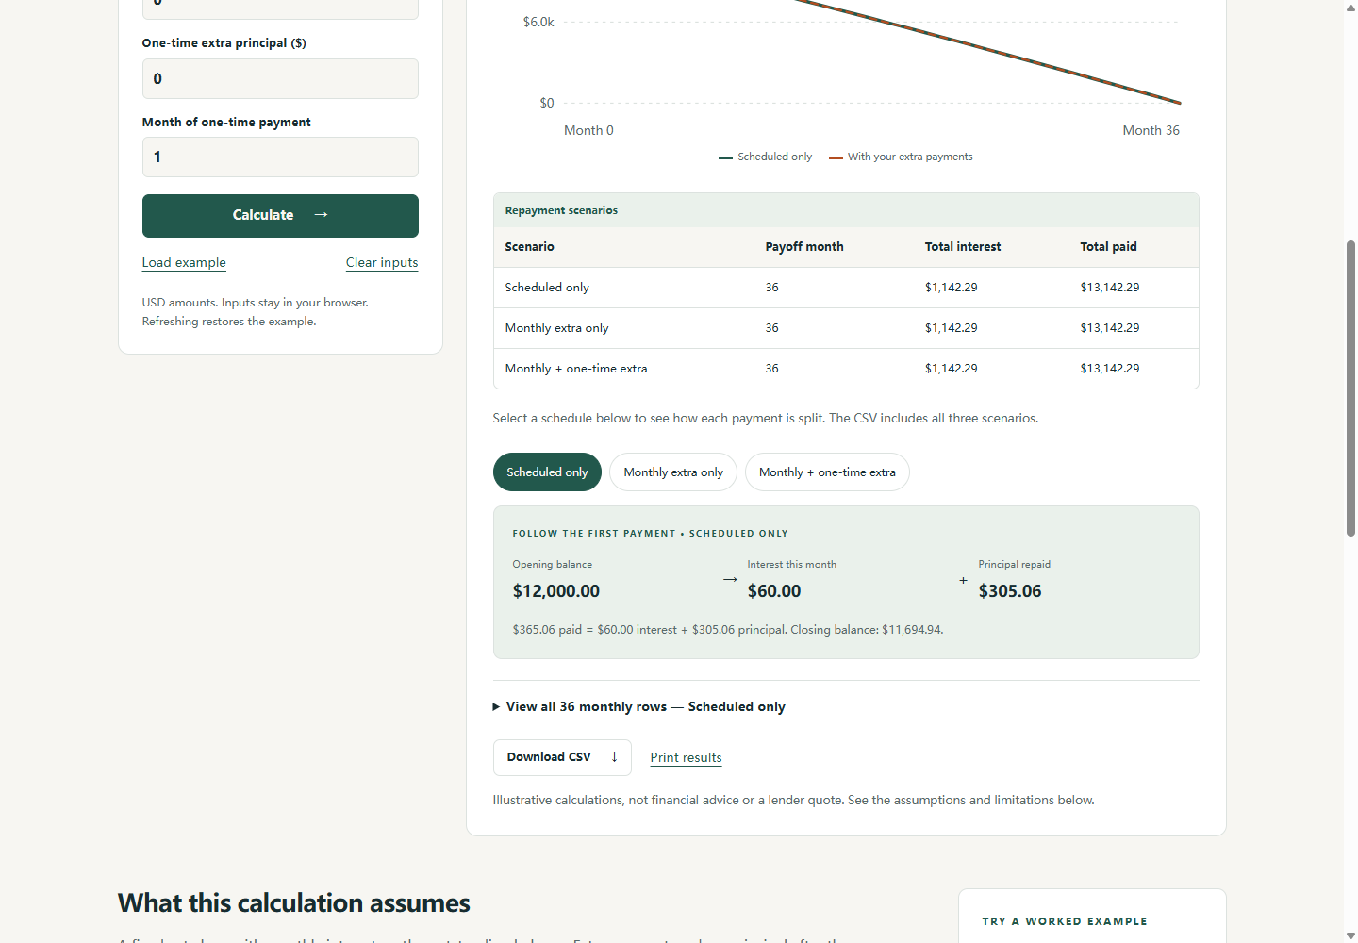Expand View all 36 monthly rows
1358x943 pixels.
(639, 706)
